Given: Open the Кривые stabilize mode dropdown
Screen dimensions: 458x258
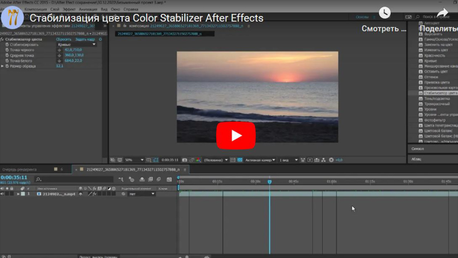Looking at the screenshot, I should [75, 44].
